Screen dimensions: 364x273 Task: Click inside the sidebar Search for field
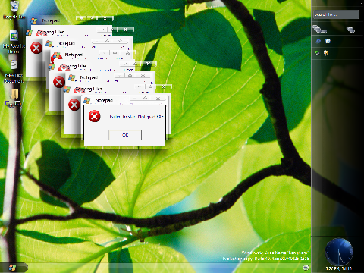pyautogui.click(x=336, y=14)
